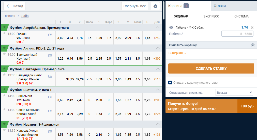
Task: Favorite the Вьетнам V-лига 1 league star
Action: coord(4,89)
